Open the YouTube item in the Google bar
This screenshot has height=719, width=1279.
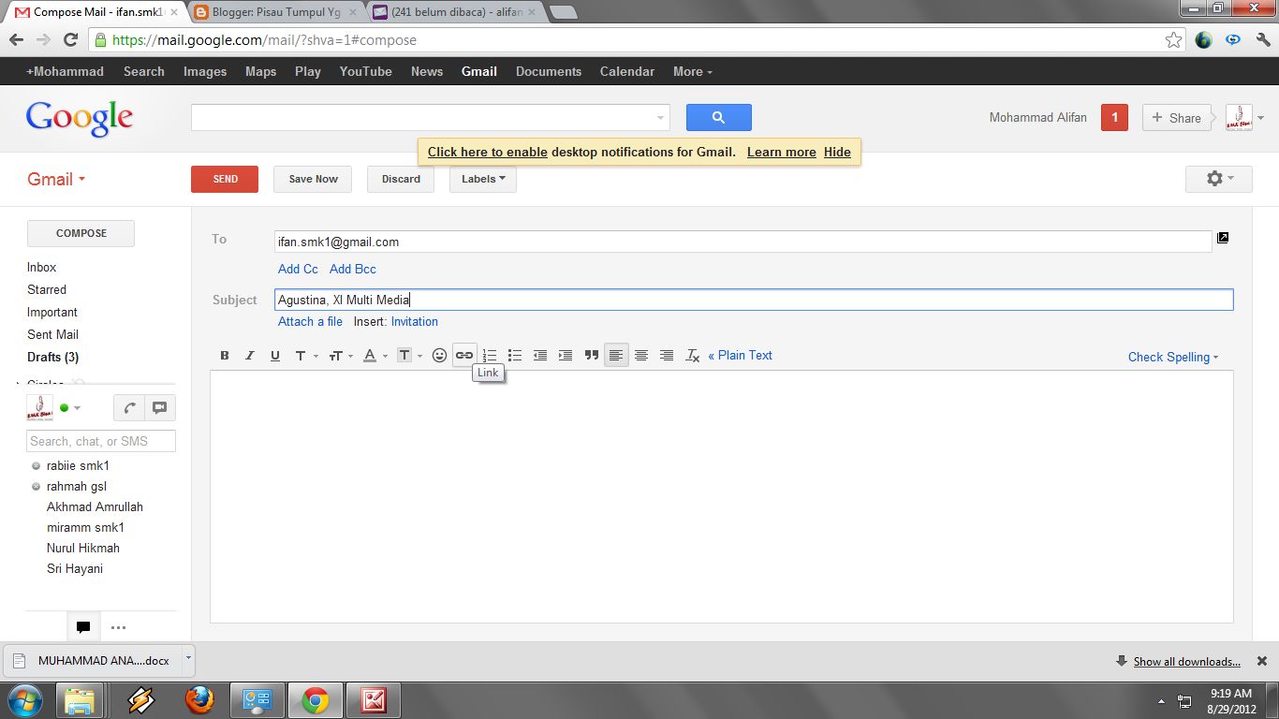click(365, 71)
